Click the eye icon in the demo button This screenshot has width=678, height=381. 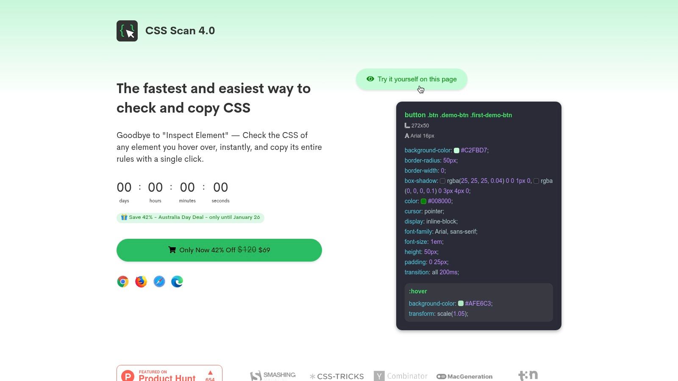(370, 79)
